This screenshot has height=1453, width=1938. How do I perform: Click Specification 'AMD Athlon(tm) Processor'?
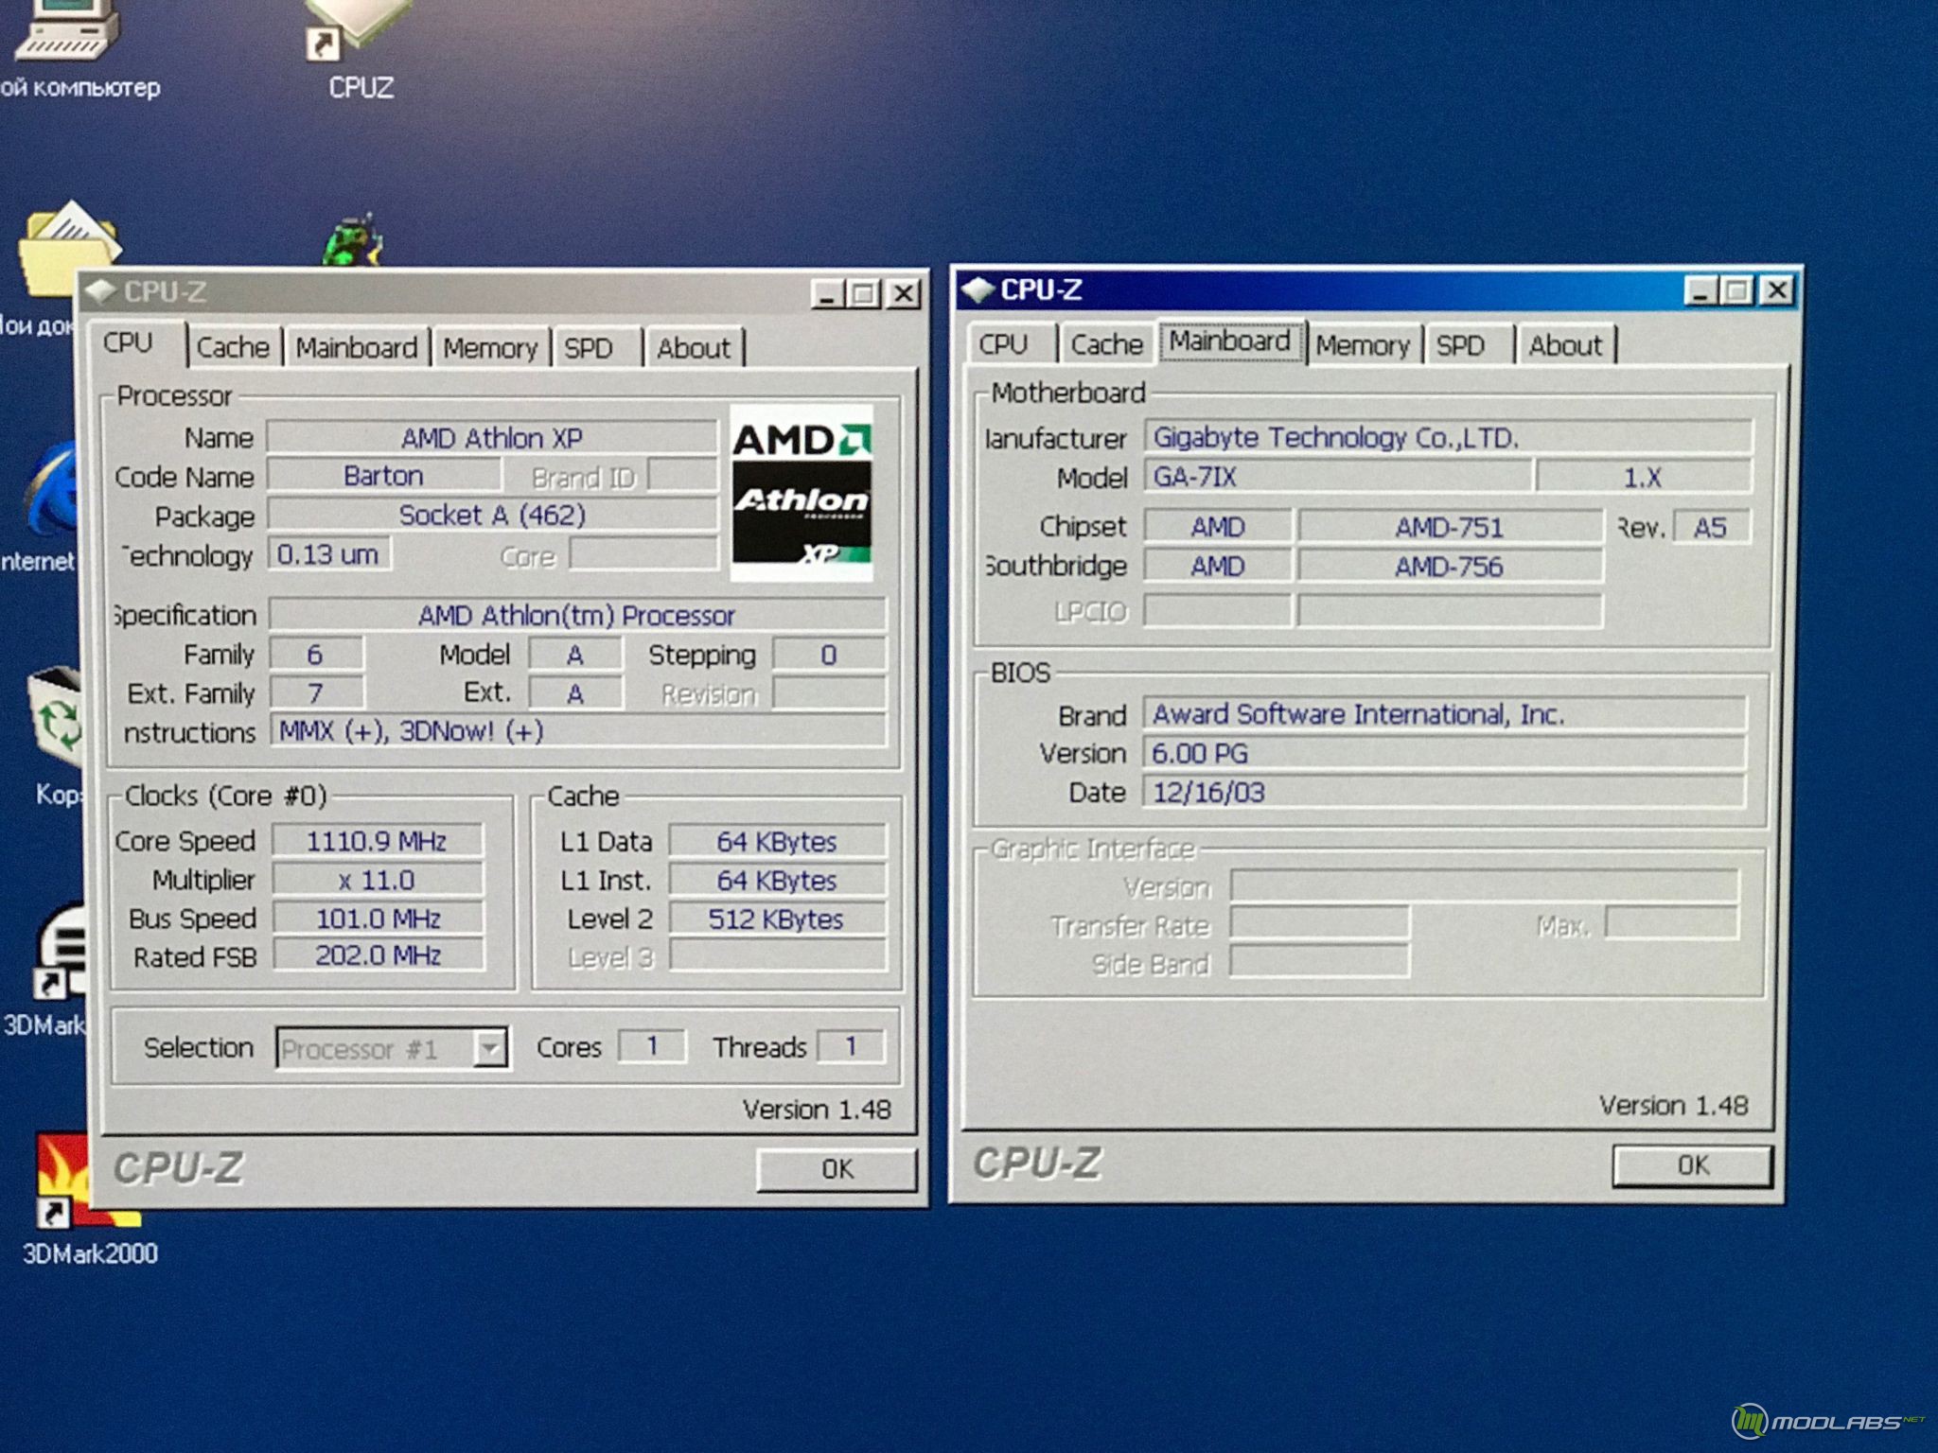pos(577,615)
